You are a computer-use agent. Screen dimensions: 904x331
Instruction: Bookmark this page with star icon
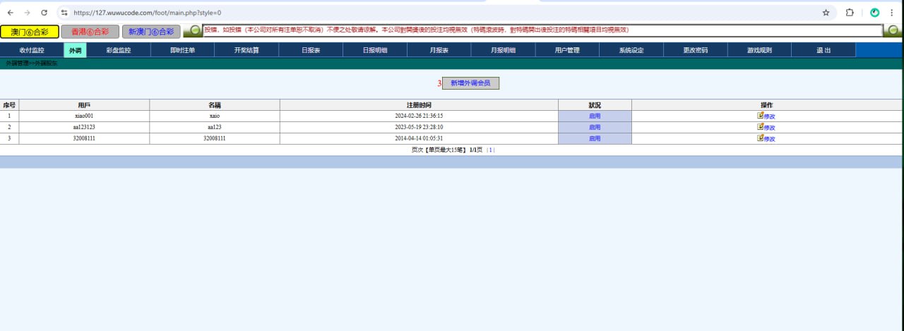[826, 13]
